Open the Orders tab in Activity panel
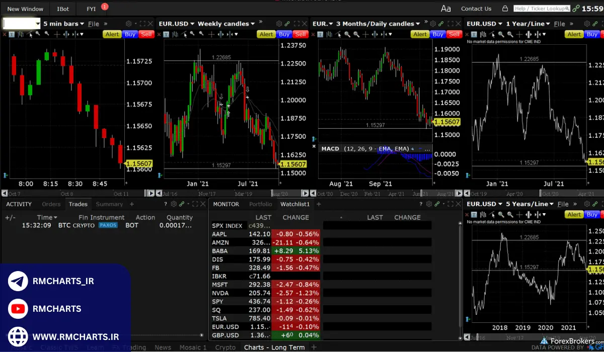Screen dimensions: 604x352 pyautogui.click(x=51, y=204)
